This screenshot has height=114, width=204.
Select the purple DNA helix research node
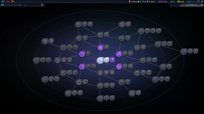pyautogui.click(x=118, y=54)
